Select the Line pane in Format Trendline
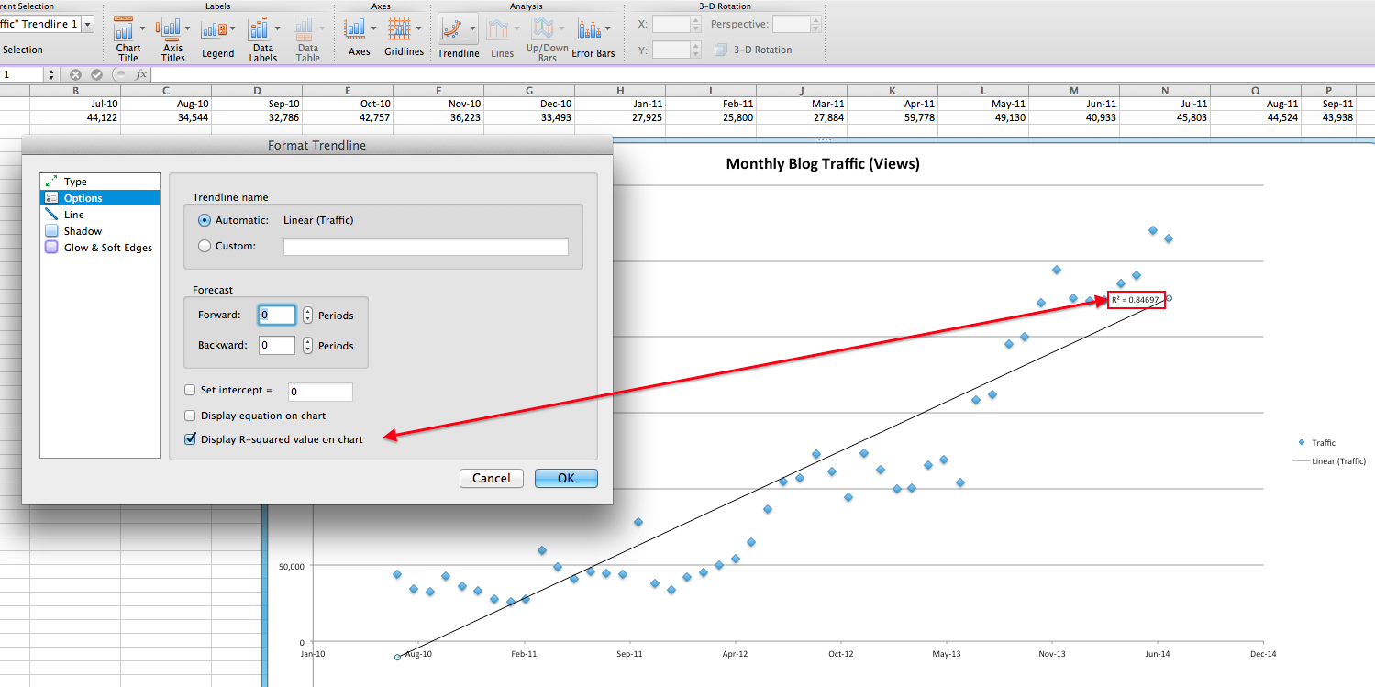Viewport: 1375px width, 687px height. [100, 215]
